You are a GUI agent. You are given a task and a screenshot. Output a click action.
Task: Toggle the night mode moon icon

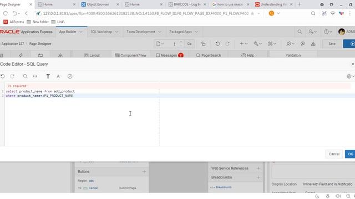[317, 196]
